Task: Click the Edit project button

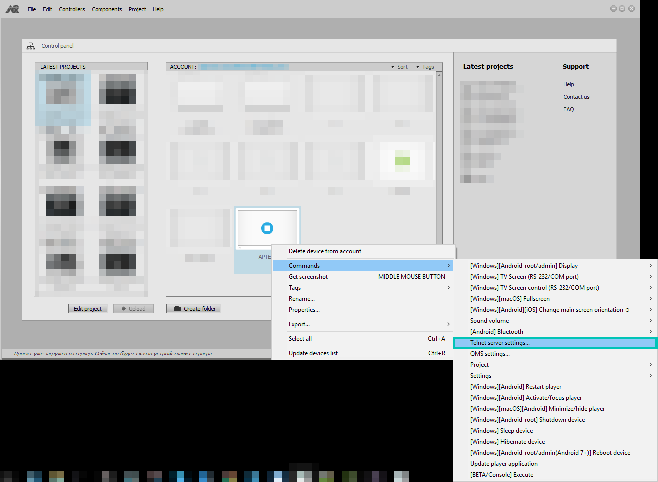Action: coord(88,309)
